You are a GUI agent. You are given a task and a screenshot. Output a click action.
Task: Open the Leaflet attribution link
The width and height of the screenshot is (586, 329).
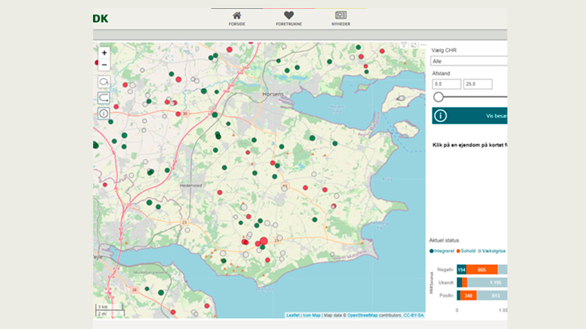click(x=292, y=315)
